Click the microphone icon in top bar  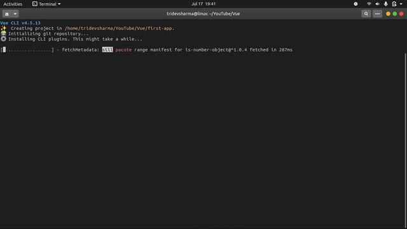click(x=386, y=4)
